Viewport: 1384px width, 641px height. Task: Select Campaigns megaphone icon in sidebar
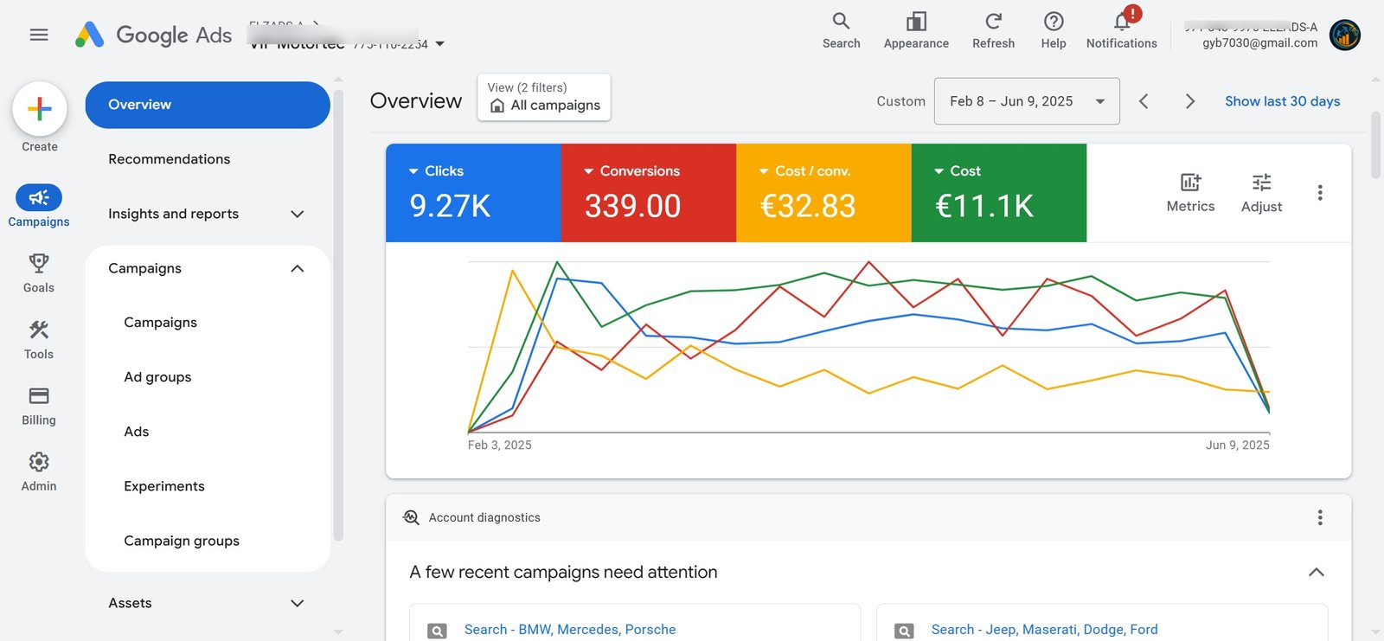tap(39, 198)
